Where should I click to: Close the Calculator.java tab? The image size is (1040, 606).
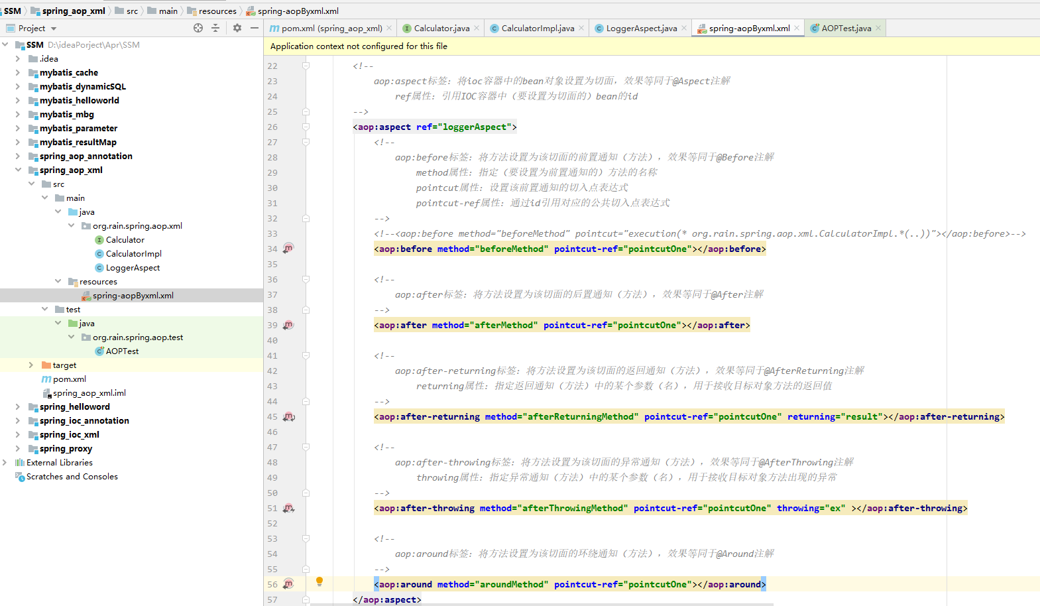(x=477, y=28)
